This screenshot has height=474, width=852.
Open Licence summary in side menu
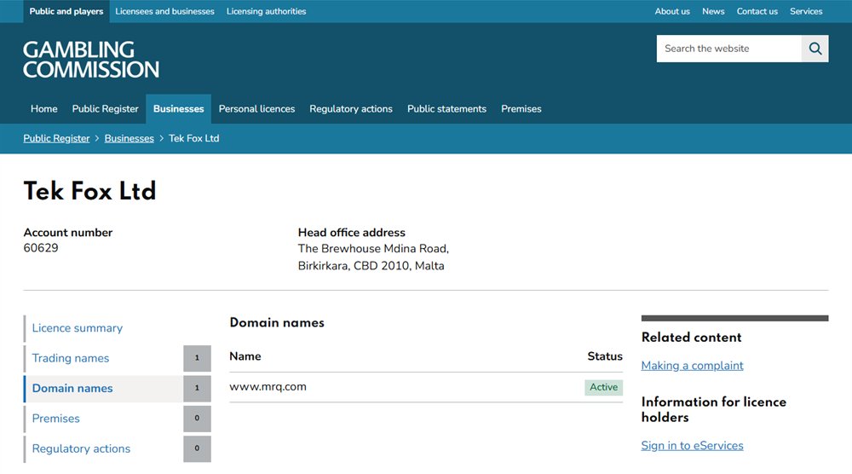pyautogui.click(x=78, y=327)
